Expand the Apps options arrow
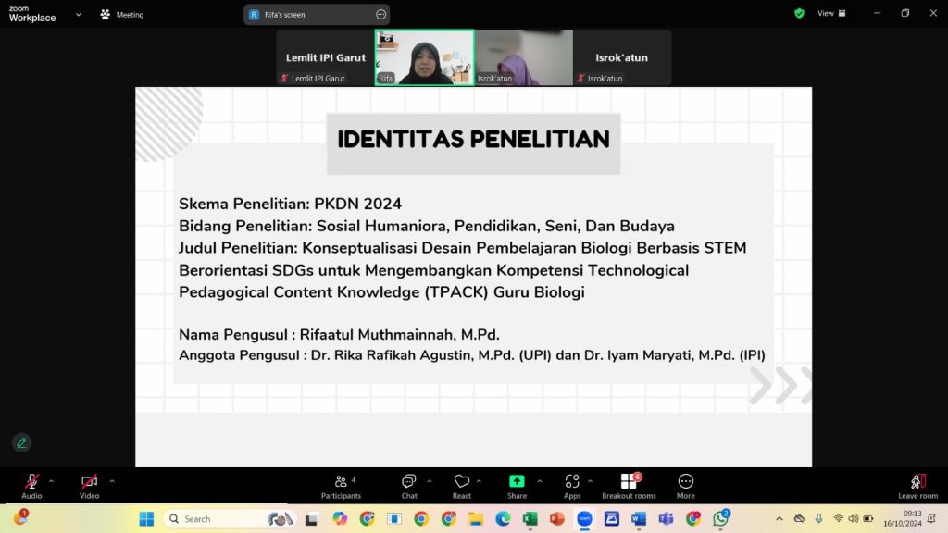Viewport: 948px width, 533px height. tap(590, 481)
